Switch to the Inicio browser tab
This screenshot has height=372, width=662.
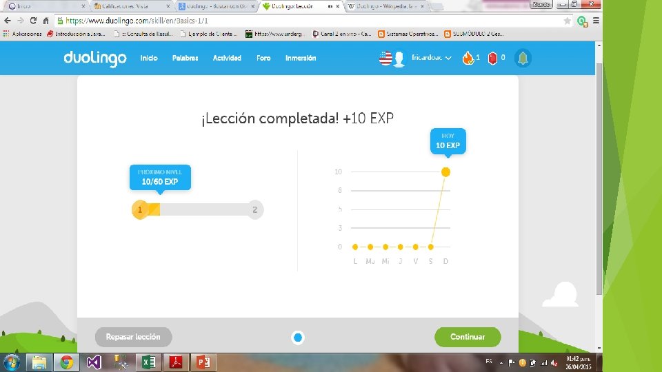[46, 6]
